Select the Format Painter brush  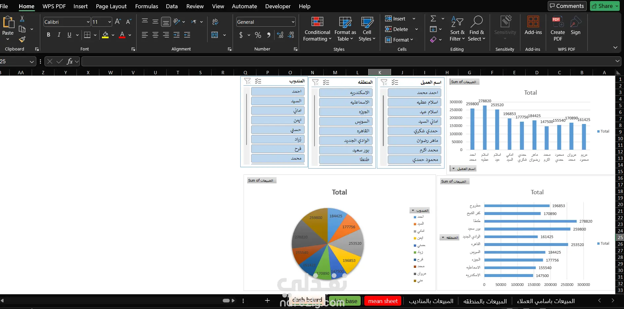pos(22,39)
